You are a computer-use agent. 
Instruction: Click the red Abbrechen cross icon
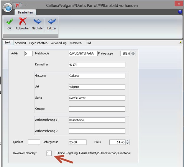click(23, 22)
